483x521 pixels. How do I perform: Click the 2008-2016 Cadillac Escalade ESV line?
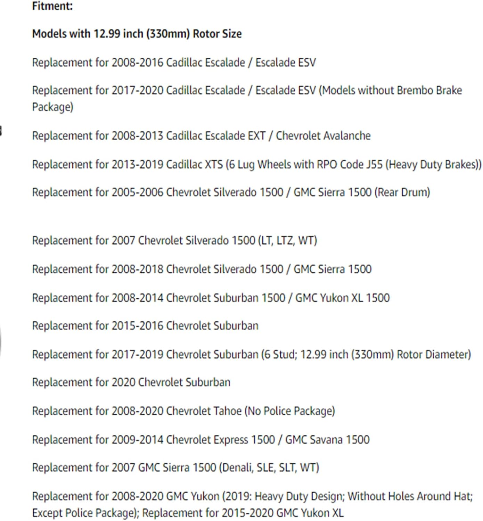pos(174,63)
